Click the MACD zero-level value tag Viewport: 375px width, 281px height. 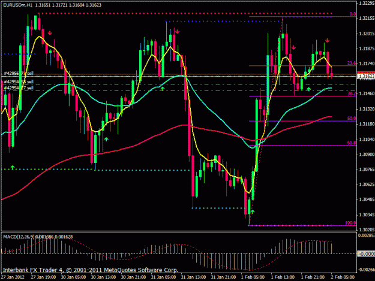click(x=366, y=254)
